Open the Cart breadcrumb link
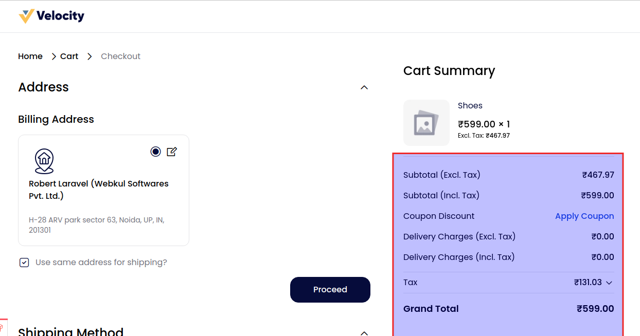Screen dimensions: 640x336 click(x=69, y=57)
